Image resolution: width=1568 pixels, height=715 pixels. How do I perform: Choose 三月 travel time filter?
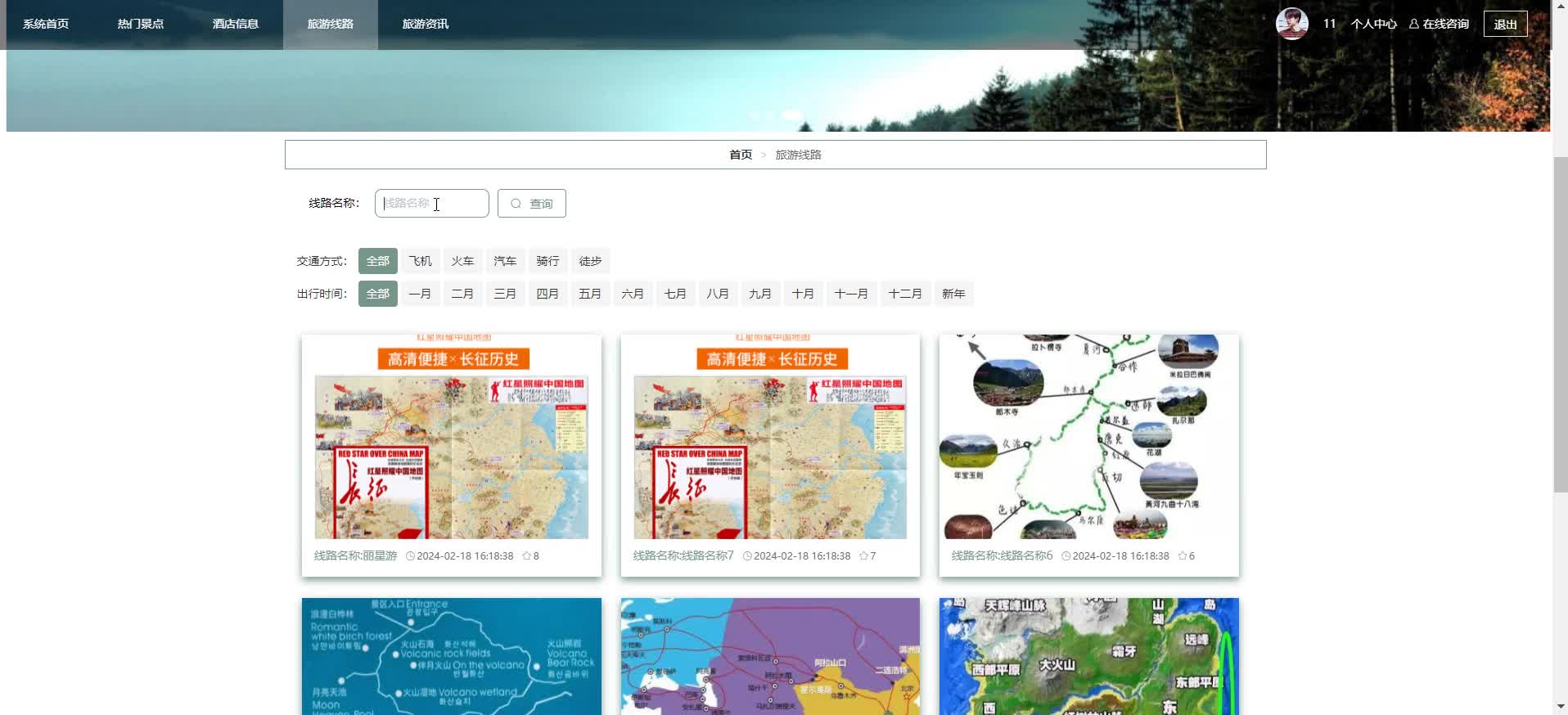coord(506,294)
